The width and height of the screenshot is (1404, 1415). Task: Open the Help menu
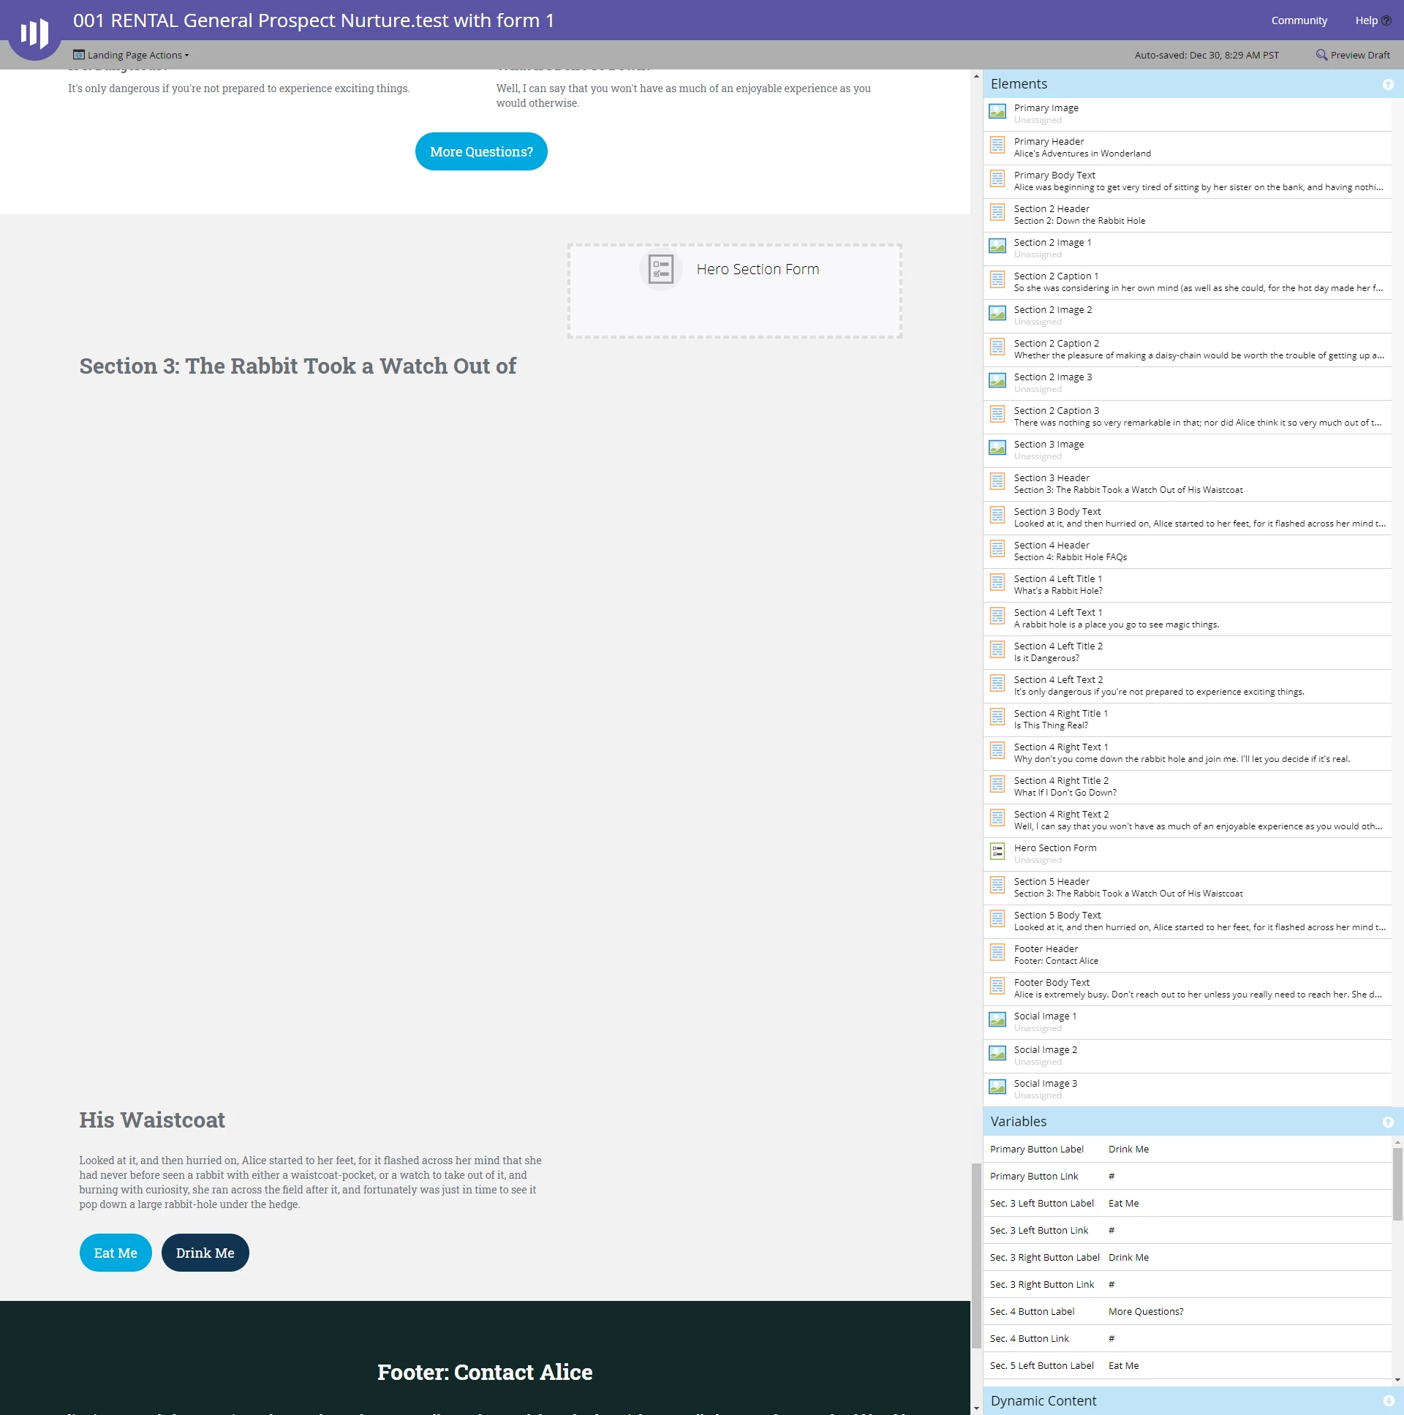pyautogui.click(x=1366, y=20)
